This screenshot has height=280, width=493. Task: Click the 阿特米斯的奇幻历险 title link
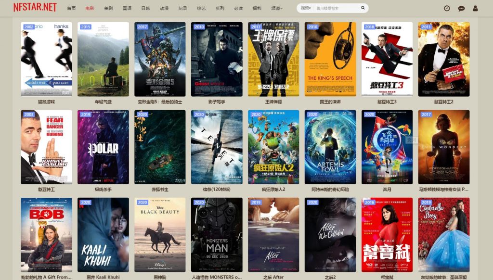tap(330, 190)
